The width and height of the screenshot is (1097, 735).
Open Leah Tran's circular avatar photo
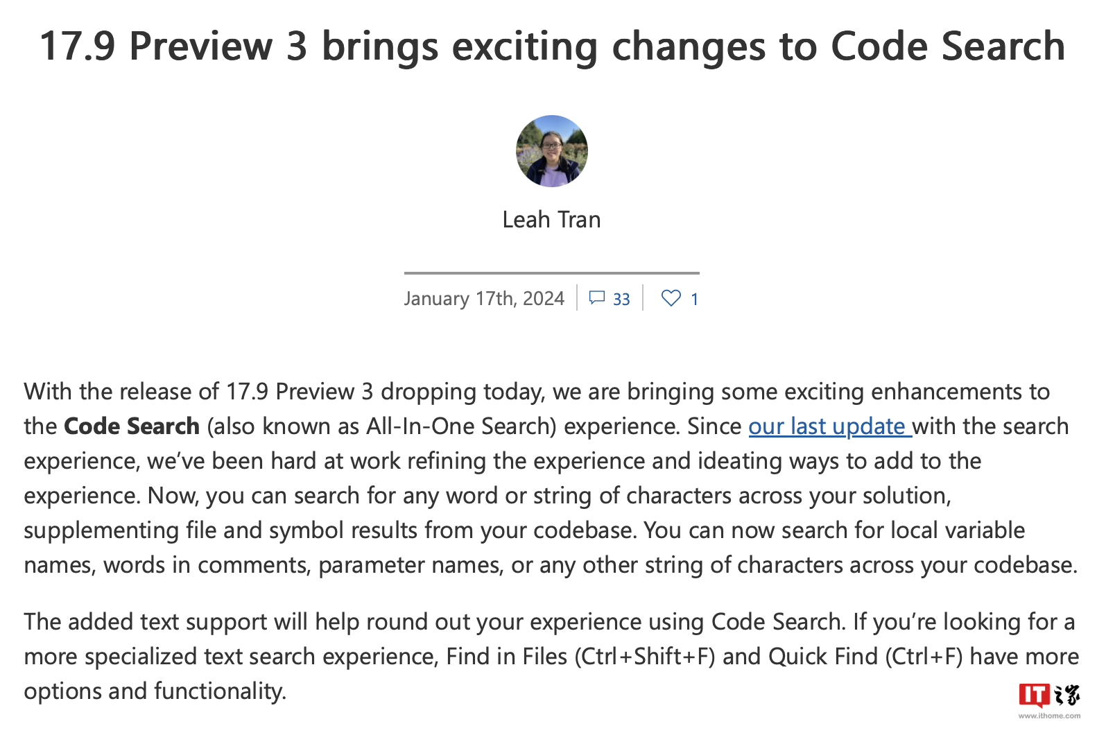click(552, 151)
